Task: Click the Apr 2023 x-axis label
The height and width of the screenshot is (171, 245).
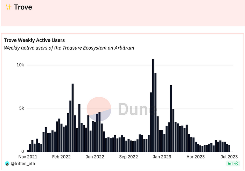Action: [x=195, y=157]
